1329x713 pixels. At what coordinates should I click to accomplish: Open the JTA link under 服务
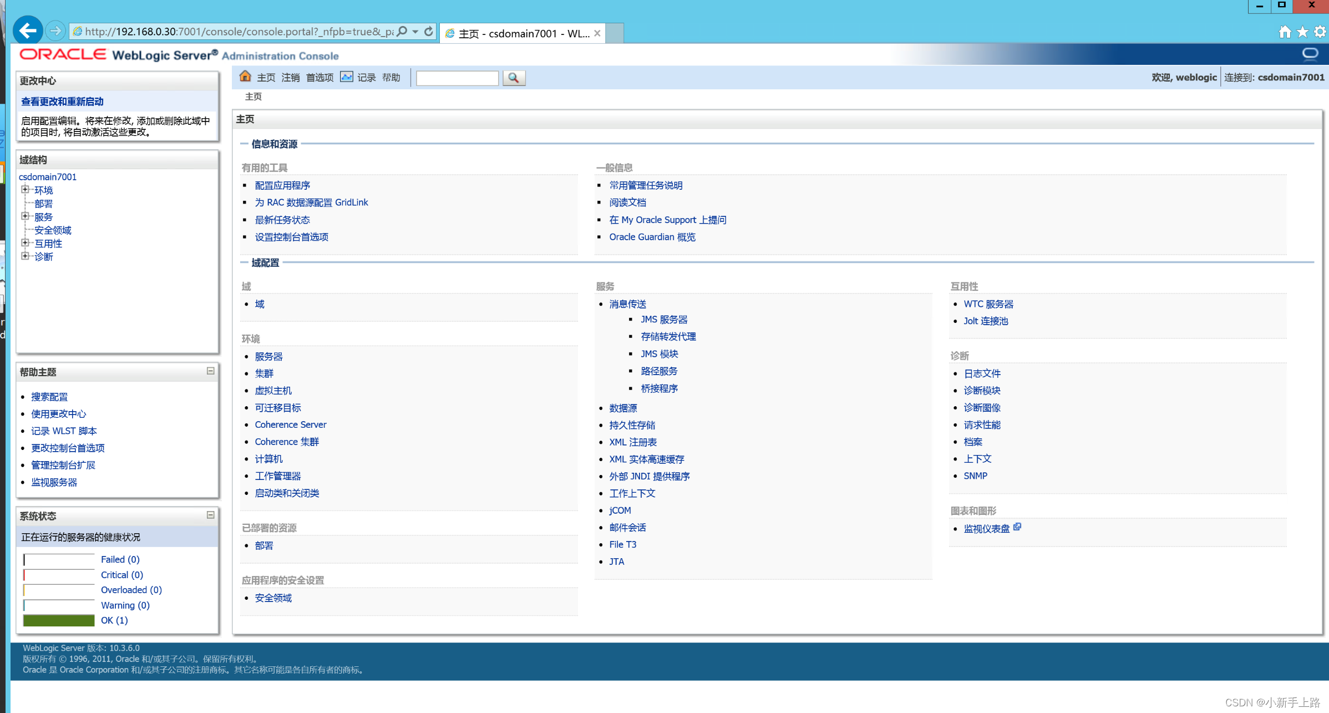tap(617, 562)
